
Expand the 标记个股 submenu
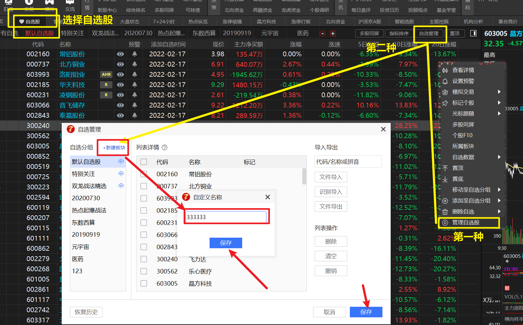click(x=499, y=103)
